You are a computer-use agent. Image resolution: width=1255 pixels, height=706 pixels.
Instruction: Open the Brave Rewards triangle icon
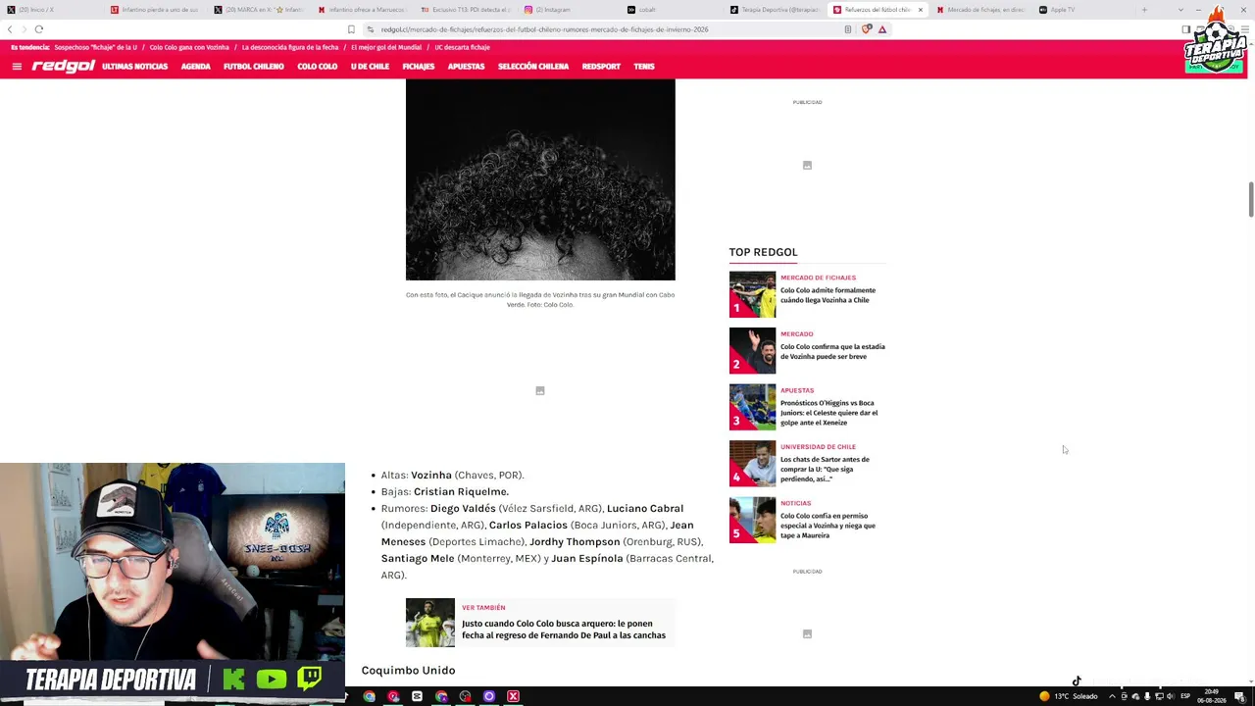pyautogui.click(x=882, y=29)
